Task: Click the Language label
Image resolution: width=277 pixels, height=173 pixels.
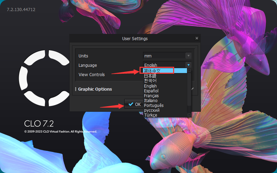Action: point(88,65)
